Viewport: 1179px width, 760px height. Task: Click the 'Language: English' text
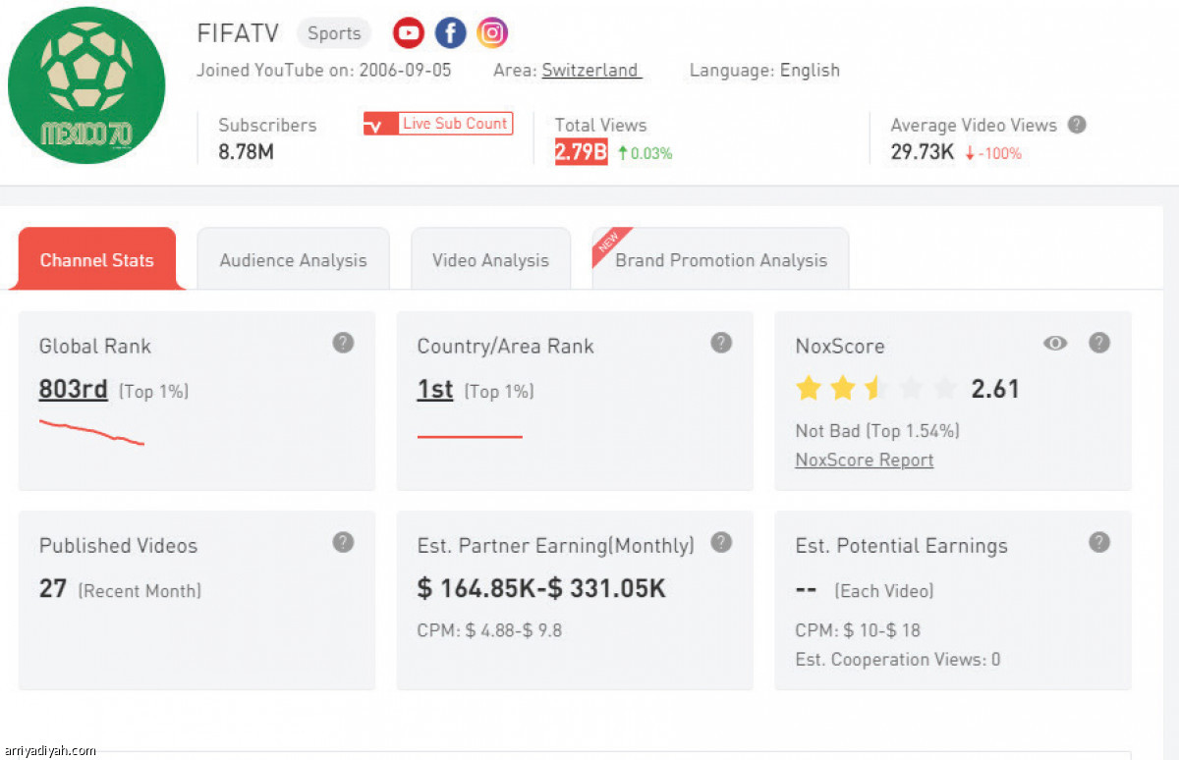click(x=764, y=71)
